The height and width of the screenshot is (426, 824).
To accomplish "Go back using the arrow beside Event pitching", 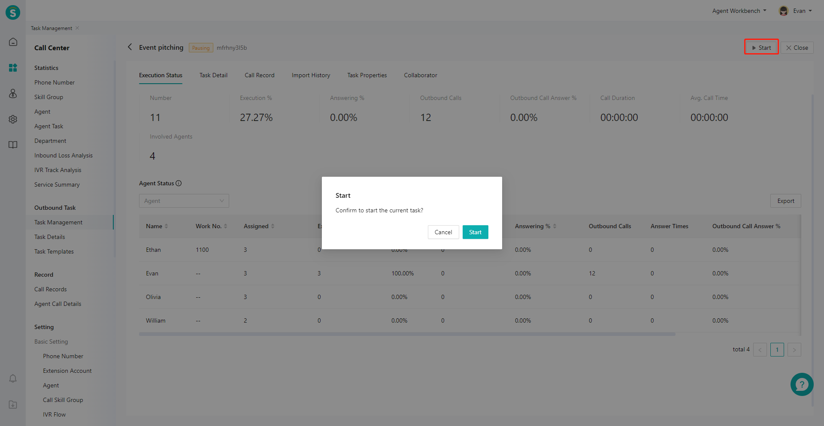I will 130,47.
